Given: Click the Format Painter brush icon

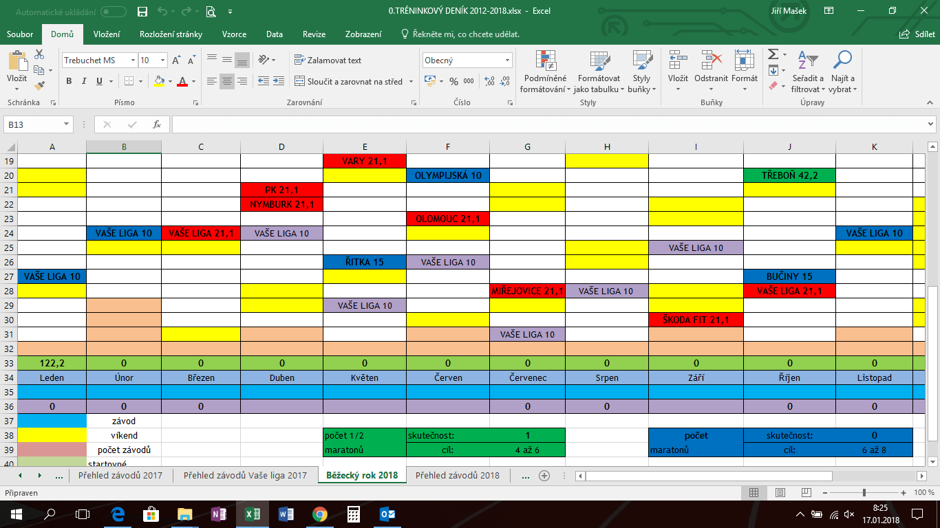Looking at the screenshot, I should [x=39, y=86].
